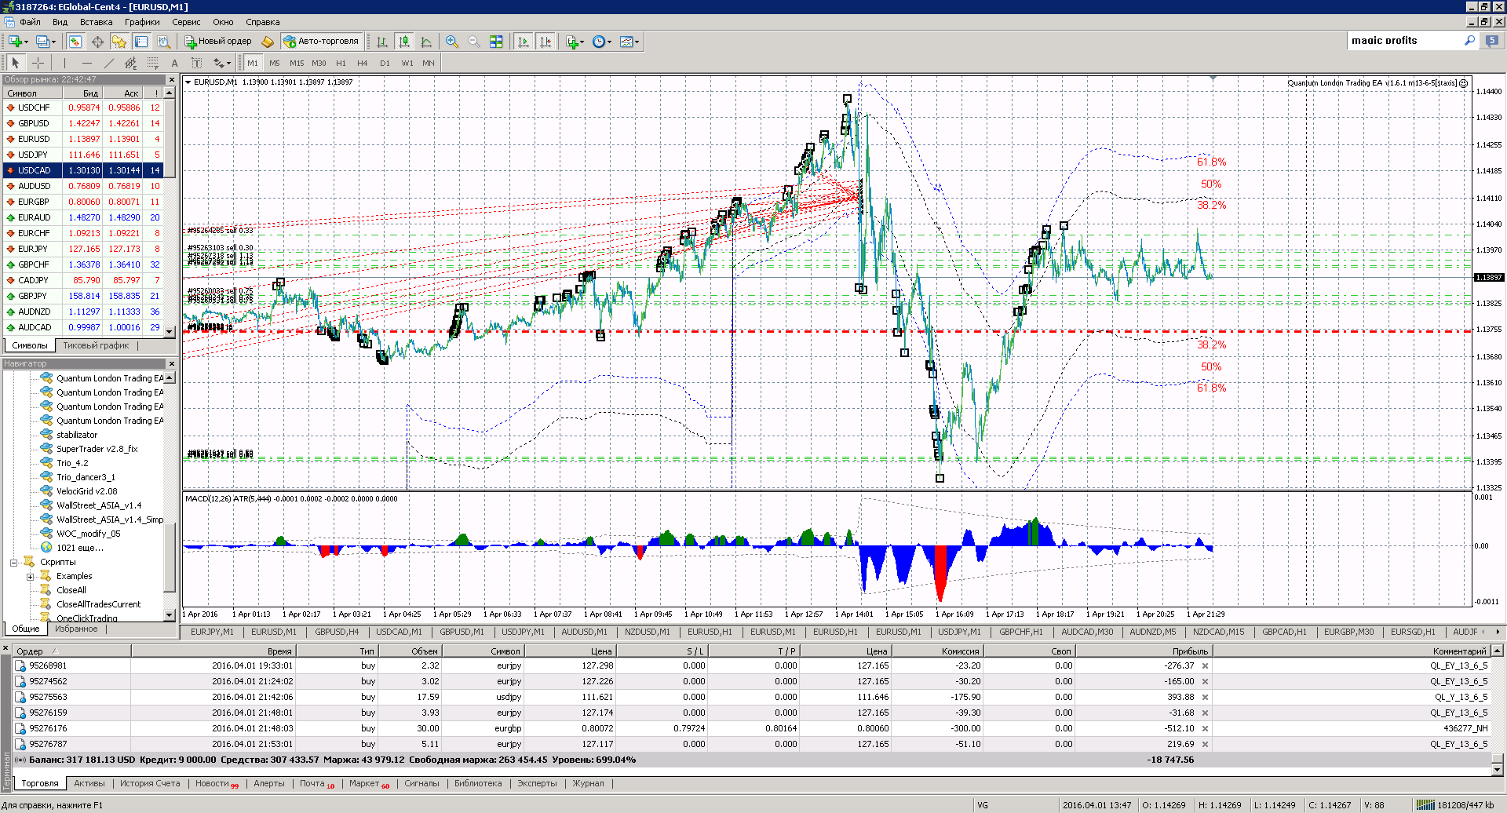The width and height of the screenshot is (1507, 813).
Task: Zoom out of the chart
Action: [x=474, y=42]
